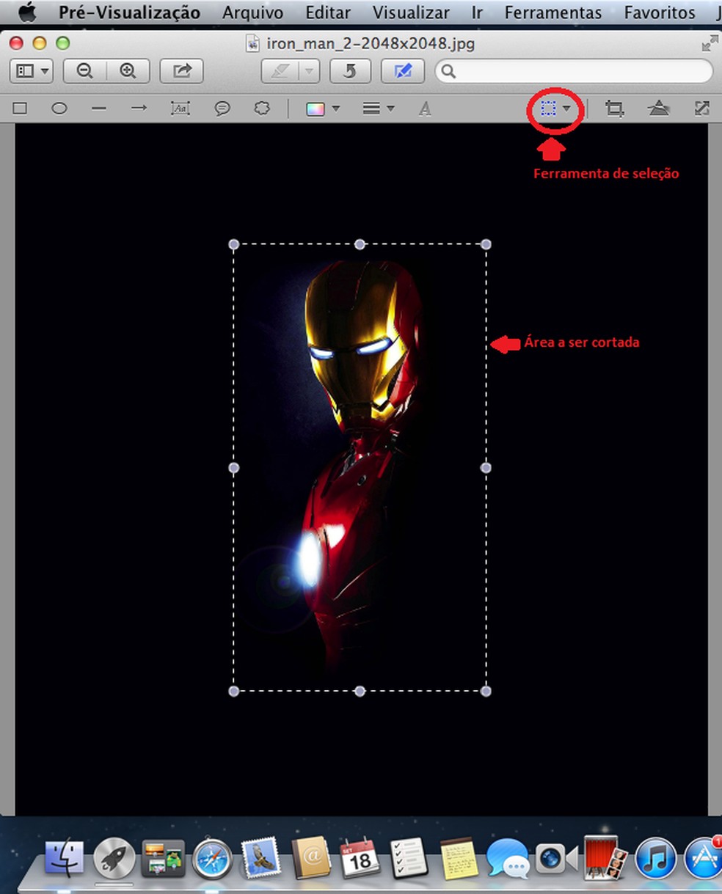The width and height of the screenshot is (722, 894).
Task: Open Launchpad from the Dock
Action: click(114, 858)
